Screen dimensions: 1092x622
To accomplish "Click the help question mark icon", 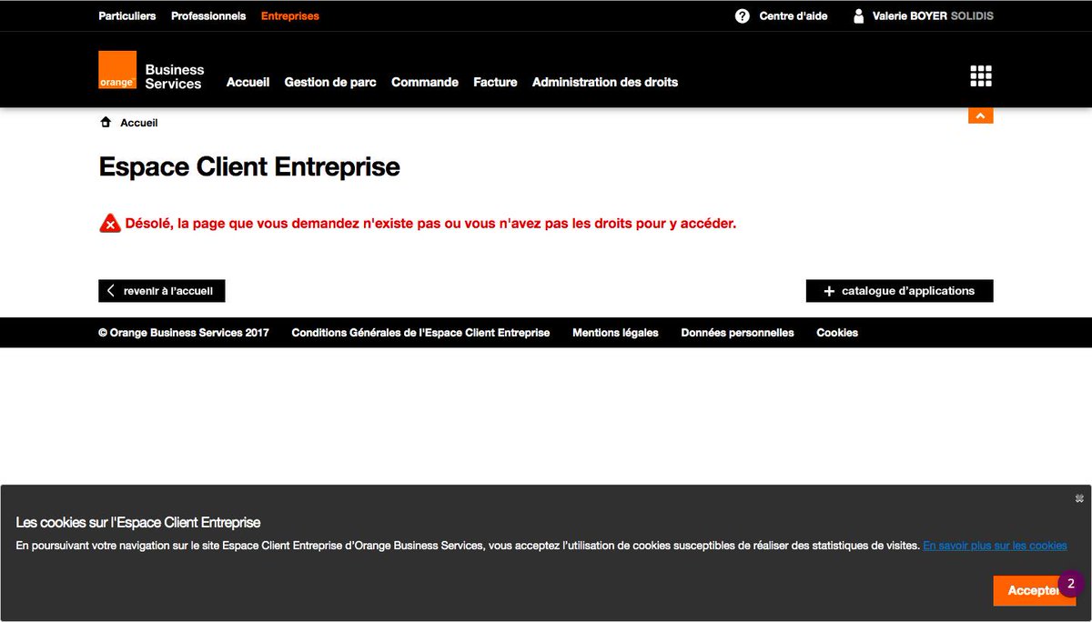I will tap(743, 16).
